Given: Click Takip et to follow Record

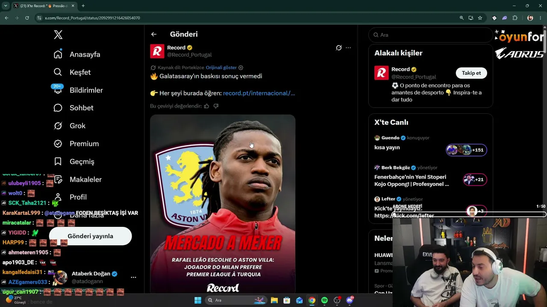Looking at the screenshot, I should pos(471,73).
